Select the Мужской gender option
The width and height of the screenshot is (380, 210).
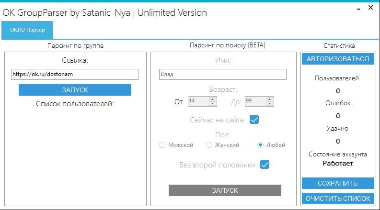click(x=162, y=145)
